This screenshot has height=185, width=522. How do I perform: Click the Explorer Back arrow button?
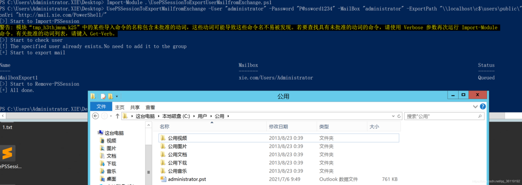pyautogui.click(x=96, y=116)
